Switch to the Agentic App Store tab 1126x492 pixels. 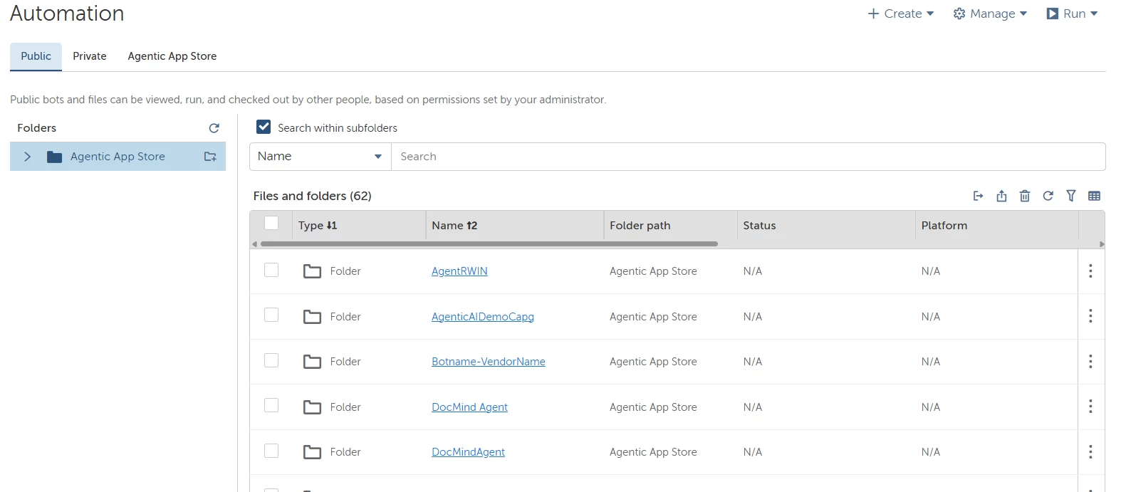coord(172,56)
